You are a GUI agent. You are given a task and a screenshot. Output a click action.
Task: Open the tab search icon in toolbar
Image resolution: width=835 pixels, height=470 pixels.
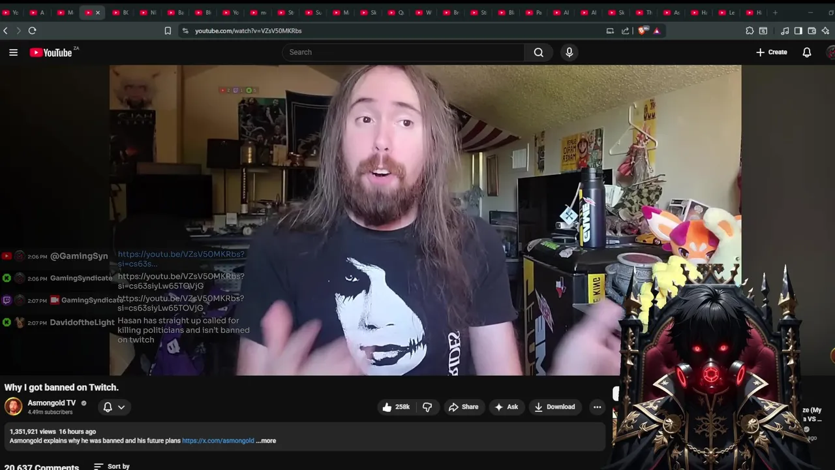click(763, 31)
